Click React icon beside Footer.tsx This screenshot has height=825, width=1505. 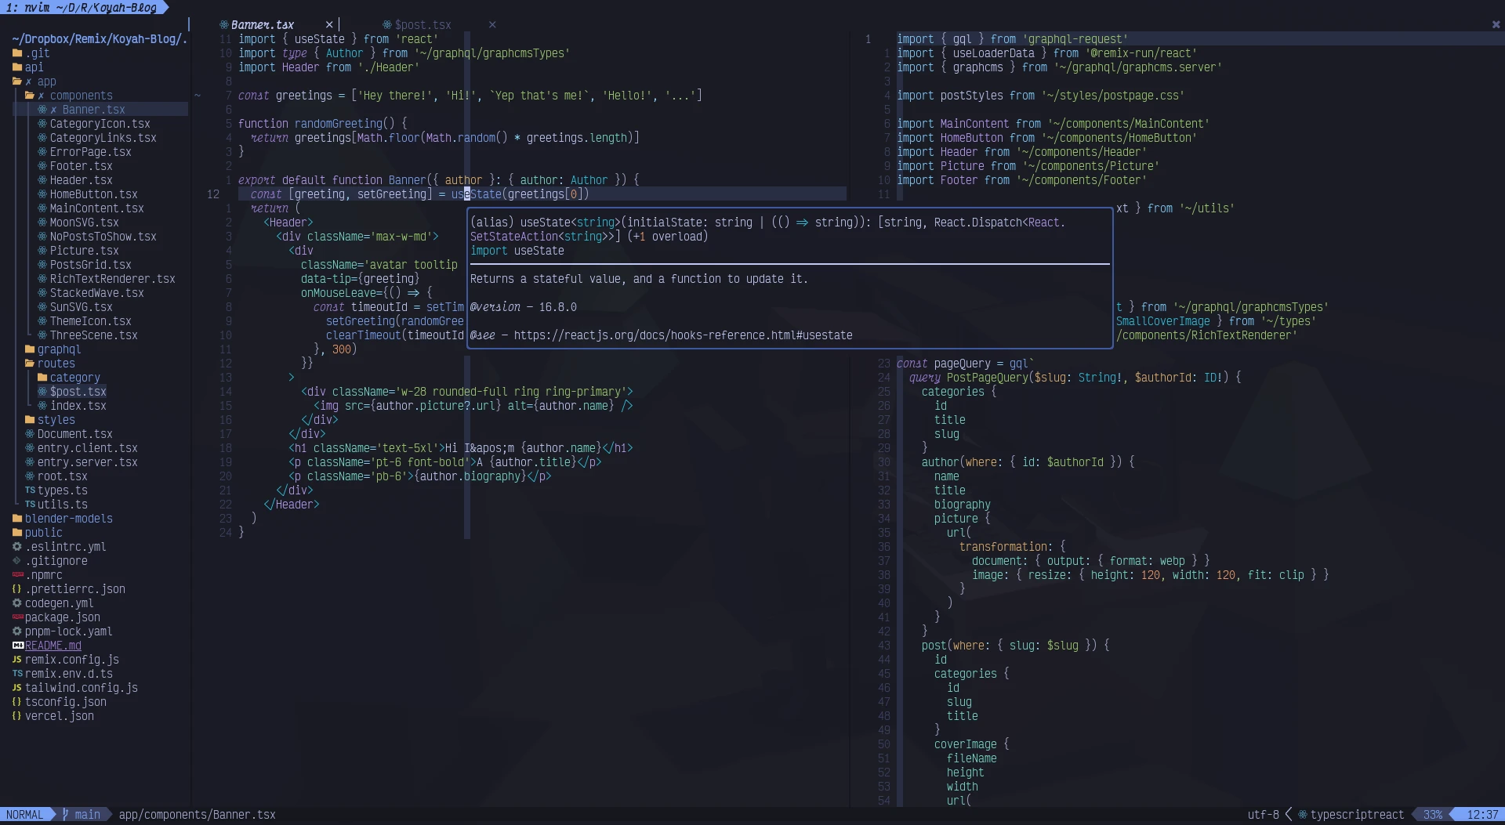click(x=42, y=166)
